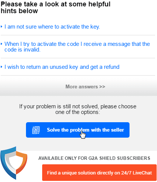Open 'I am not sure where to activate the key'
The height and width of the screenshot is (182, 157).
tap(52, 27)
